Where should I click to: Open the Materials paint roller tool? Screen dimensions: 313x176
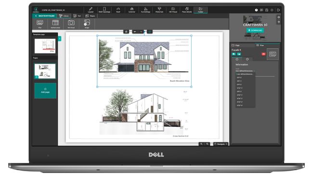(x=159, y=10)
